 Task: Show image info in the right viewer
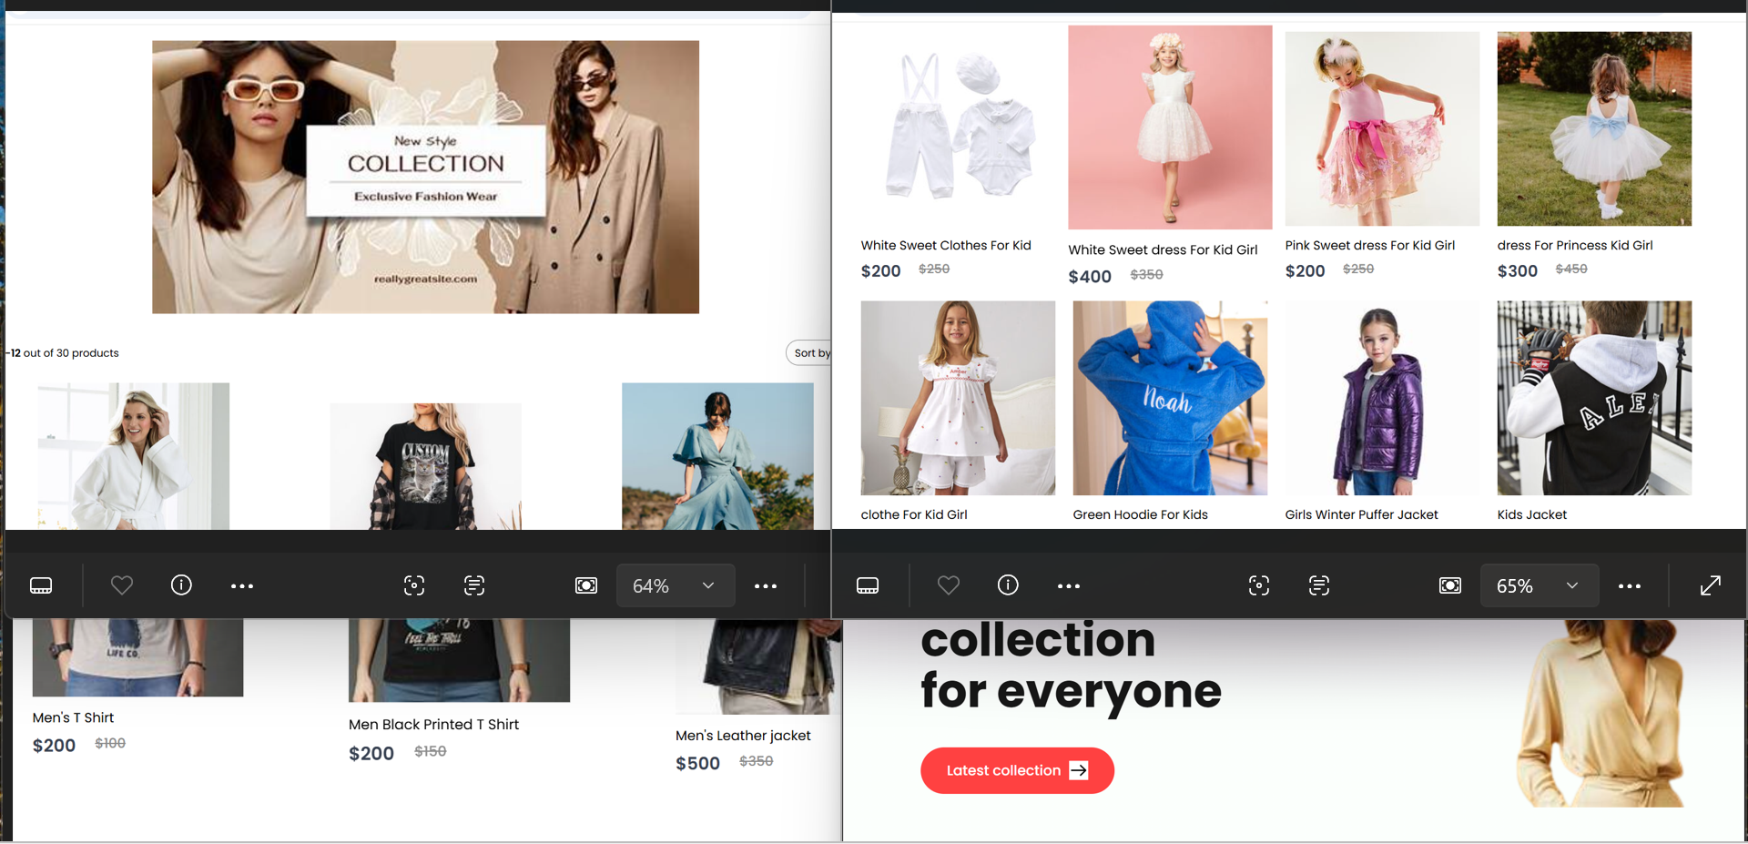[1008, 585]
